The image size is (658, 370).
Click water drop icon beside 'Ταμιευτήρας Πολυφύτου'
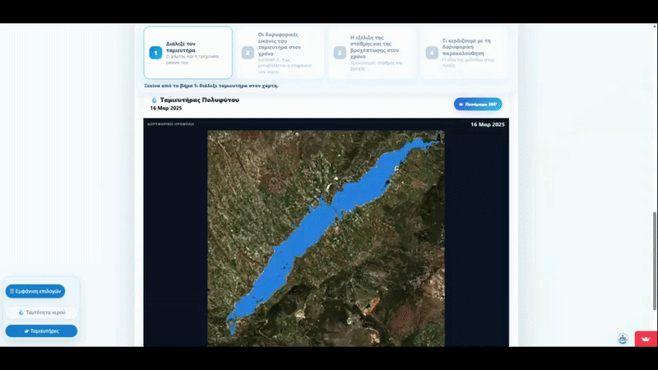(x=154, y=99)
